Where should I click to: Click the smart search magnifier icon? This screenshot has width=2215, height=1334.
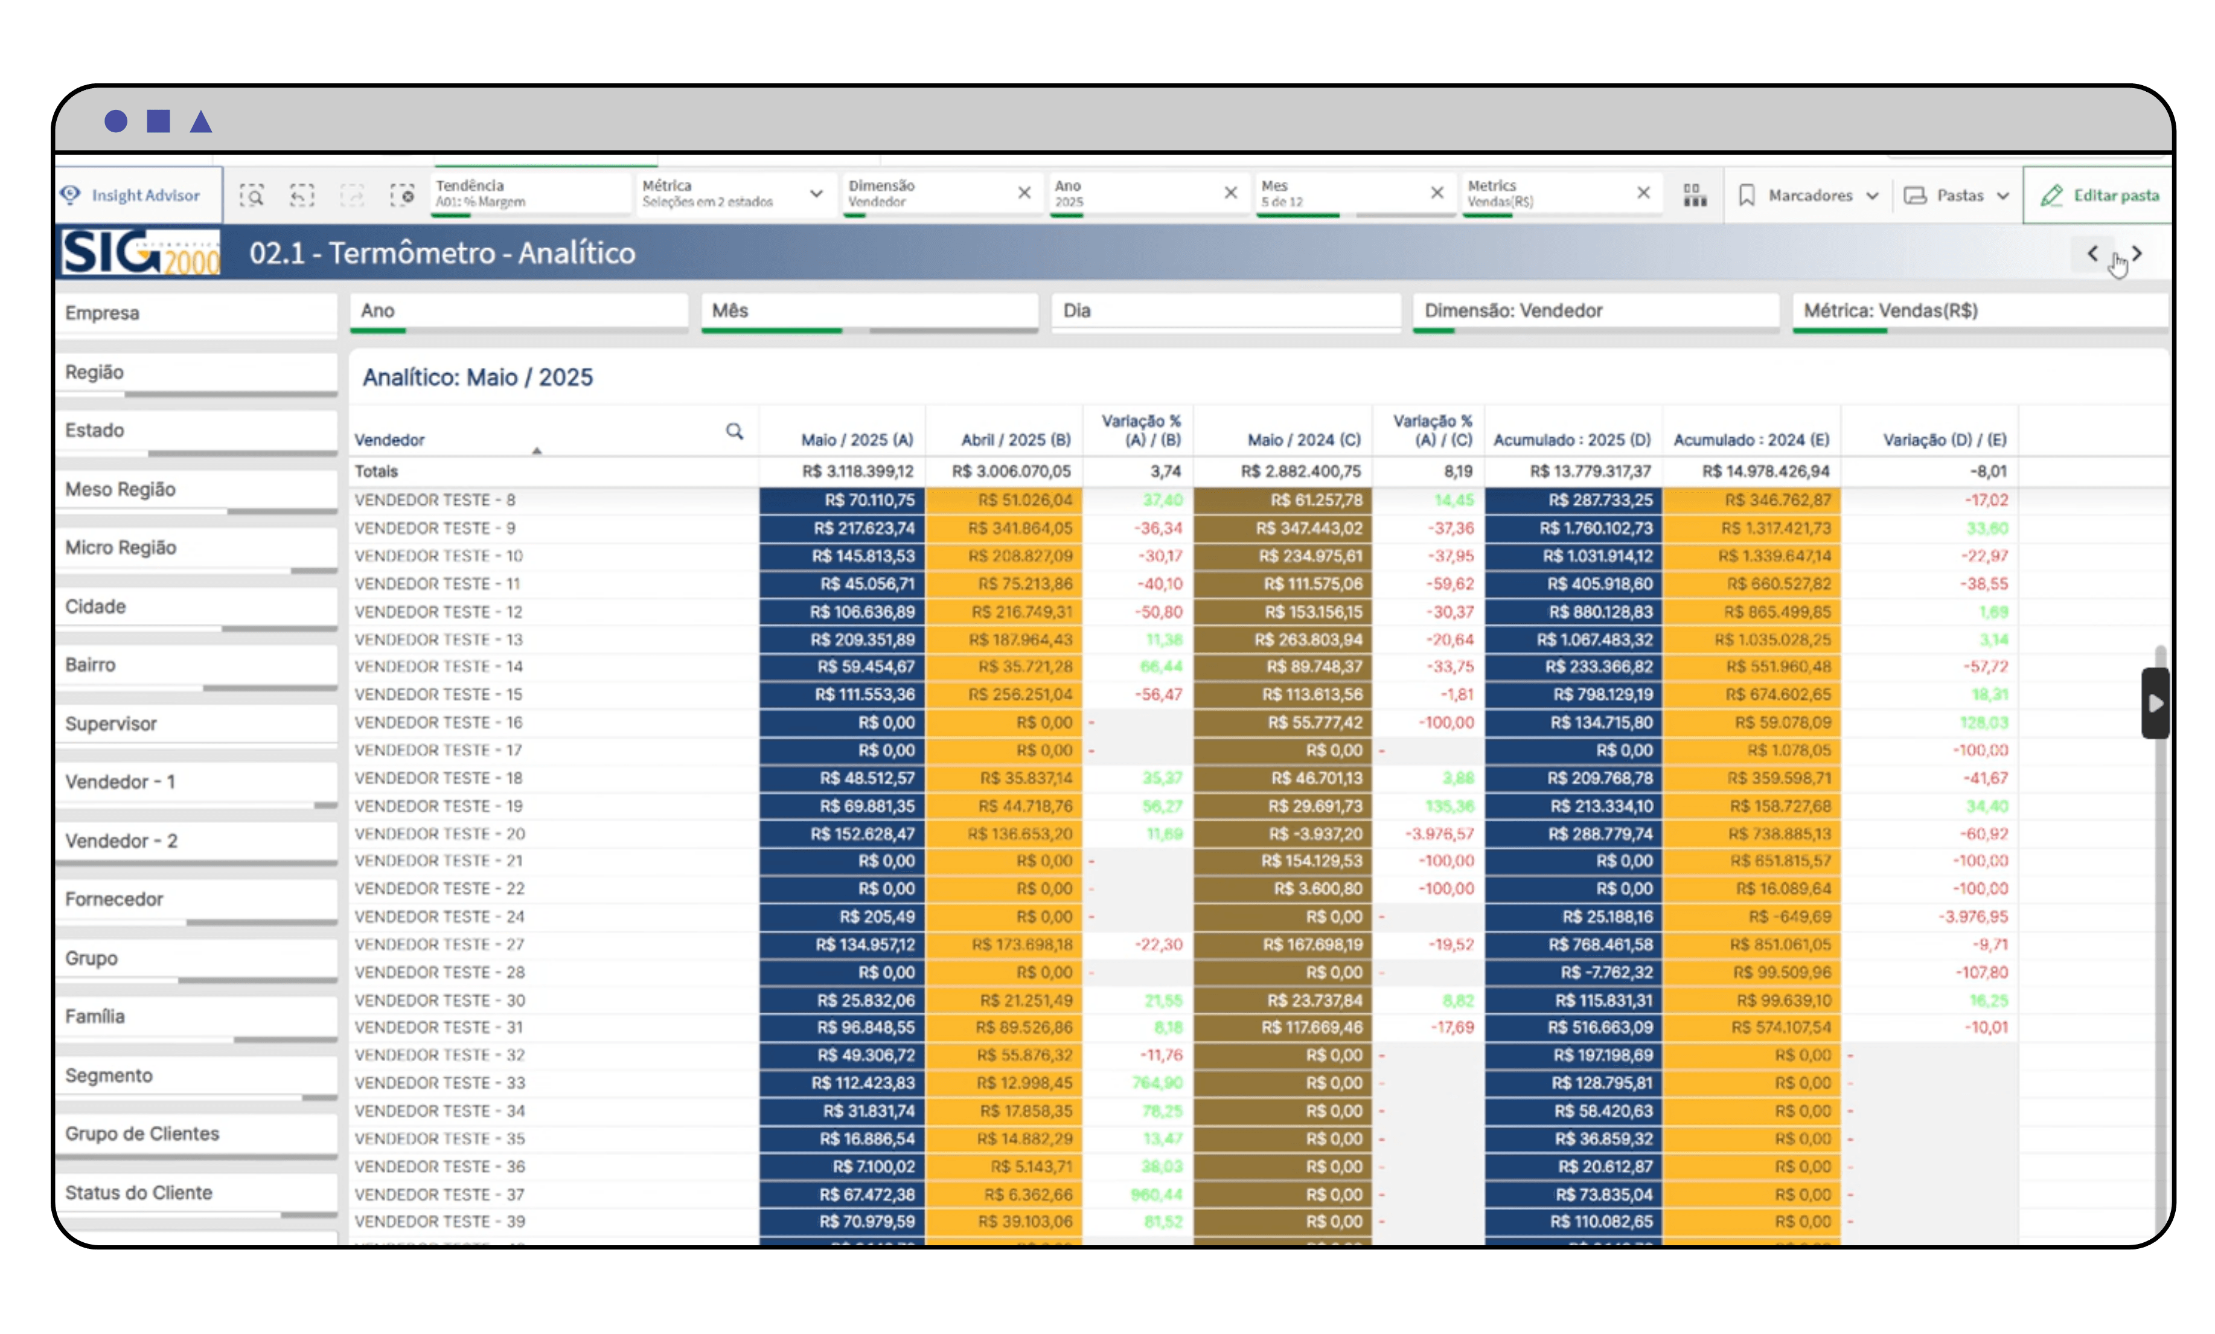pyautogui.click(x=252, y=195)
